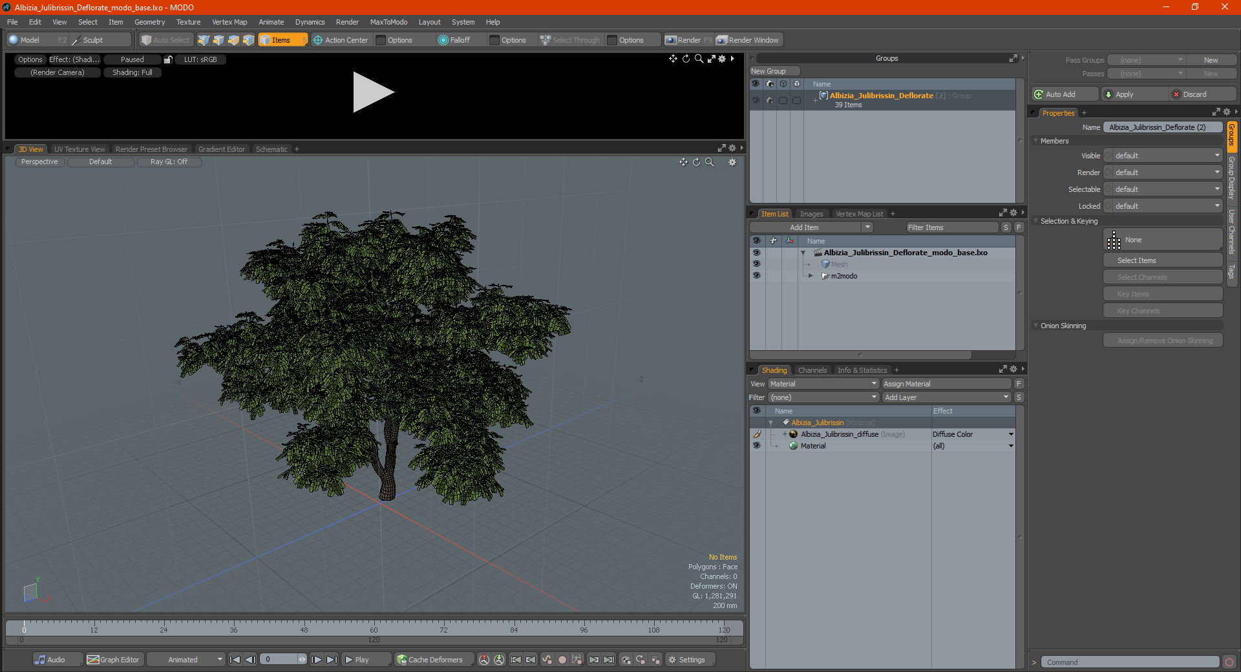1241x672 pixels.
Task: Open Add Layer dropdown
Action: [x=946, y=397]
